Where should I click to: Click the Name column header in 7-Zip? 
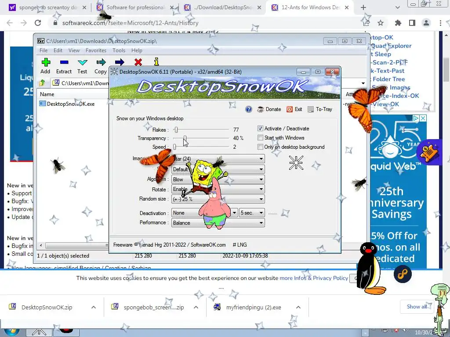tap(47, 94)
